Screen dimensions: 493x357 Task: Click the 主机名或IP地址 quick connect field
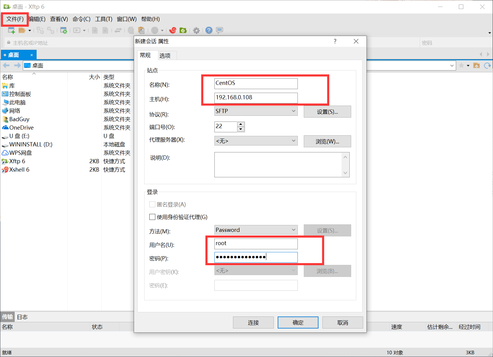[x=69, y=43]
